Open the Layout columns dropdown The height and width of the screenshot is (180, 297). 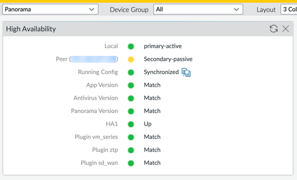(289, 9)
